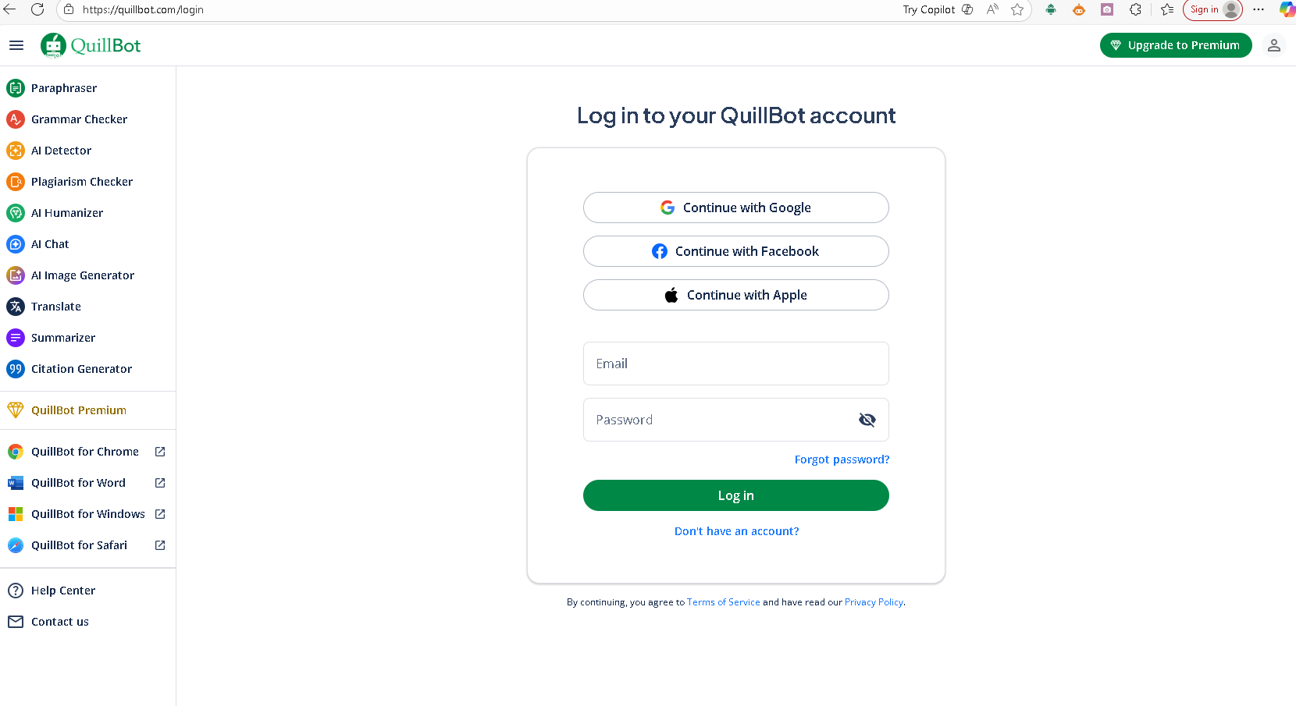Open QuillBot Premium menu item
Image resolution: width=1296 pixels, height=706 pixels.
pos(78,410)
